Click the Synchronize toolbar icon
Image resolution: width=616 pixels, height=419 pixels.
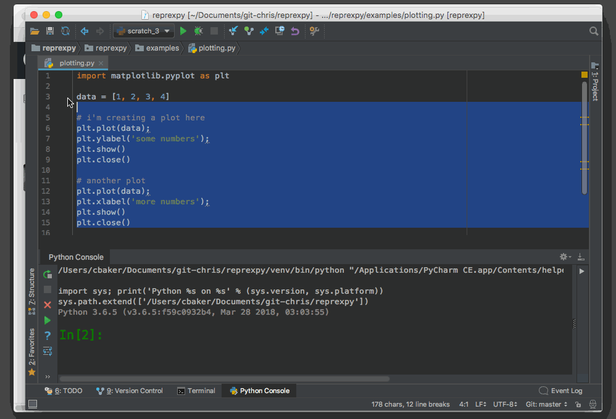[65, 31]
